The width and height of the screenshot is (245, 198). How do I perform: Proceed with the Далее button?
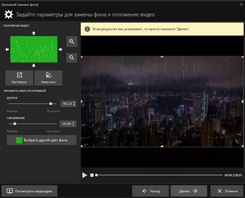point(189,191)
